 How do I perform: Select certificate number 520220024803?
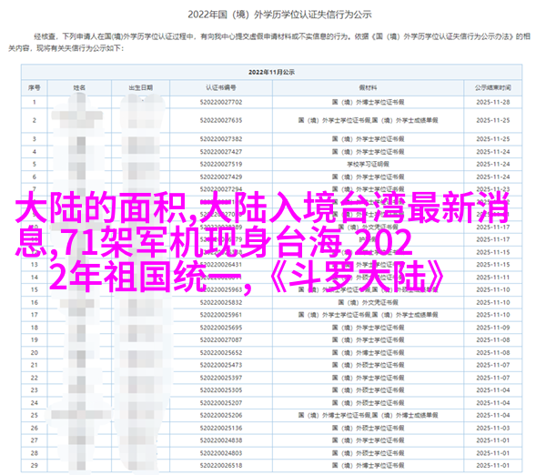click(221, 453)
